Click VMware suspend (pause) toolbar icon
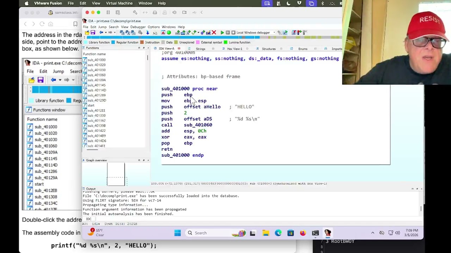This screenshot has width=451, height=253. (x=108, y=12)
